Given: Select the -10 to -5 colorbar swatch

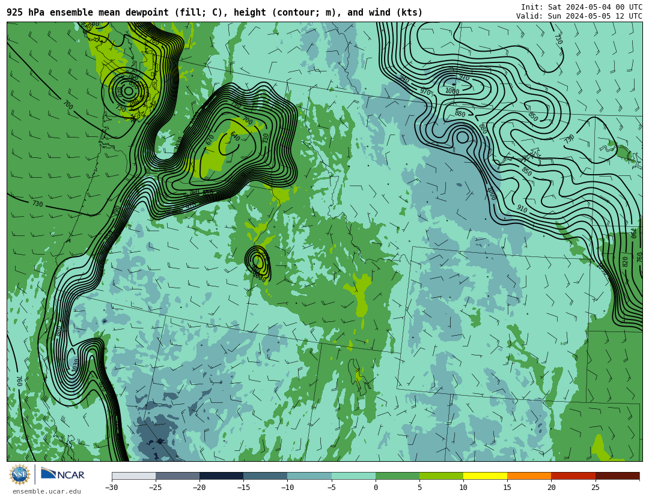Looking at the screenshot, I should point(309,476).
